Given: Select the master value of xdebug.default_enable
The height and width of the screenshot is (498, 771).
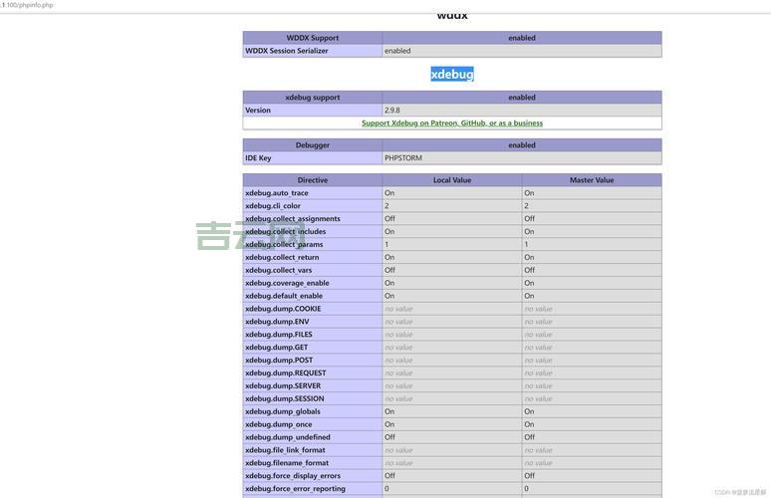Looking at the screenshot, I should tap(529, 296).
